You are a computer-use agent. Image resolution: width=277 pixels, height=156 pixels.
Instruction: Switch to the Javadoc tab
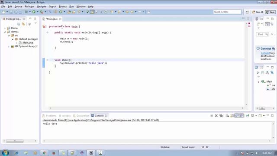[x=64, y=116]
